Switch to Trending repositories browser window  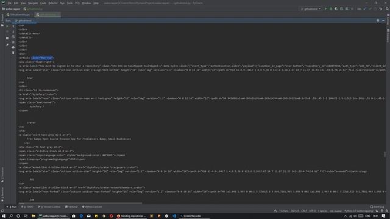point(132,216)
